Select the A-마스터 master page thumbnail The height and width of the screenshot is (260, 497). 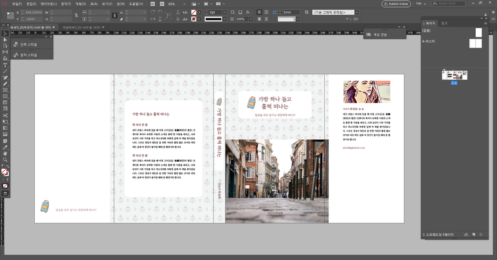tap(475, 44)
